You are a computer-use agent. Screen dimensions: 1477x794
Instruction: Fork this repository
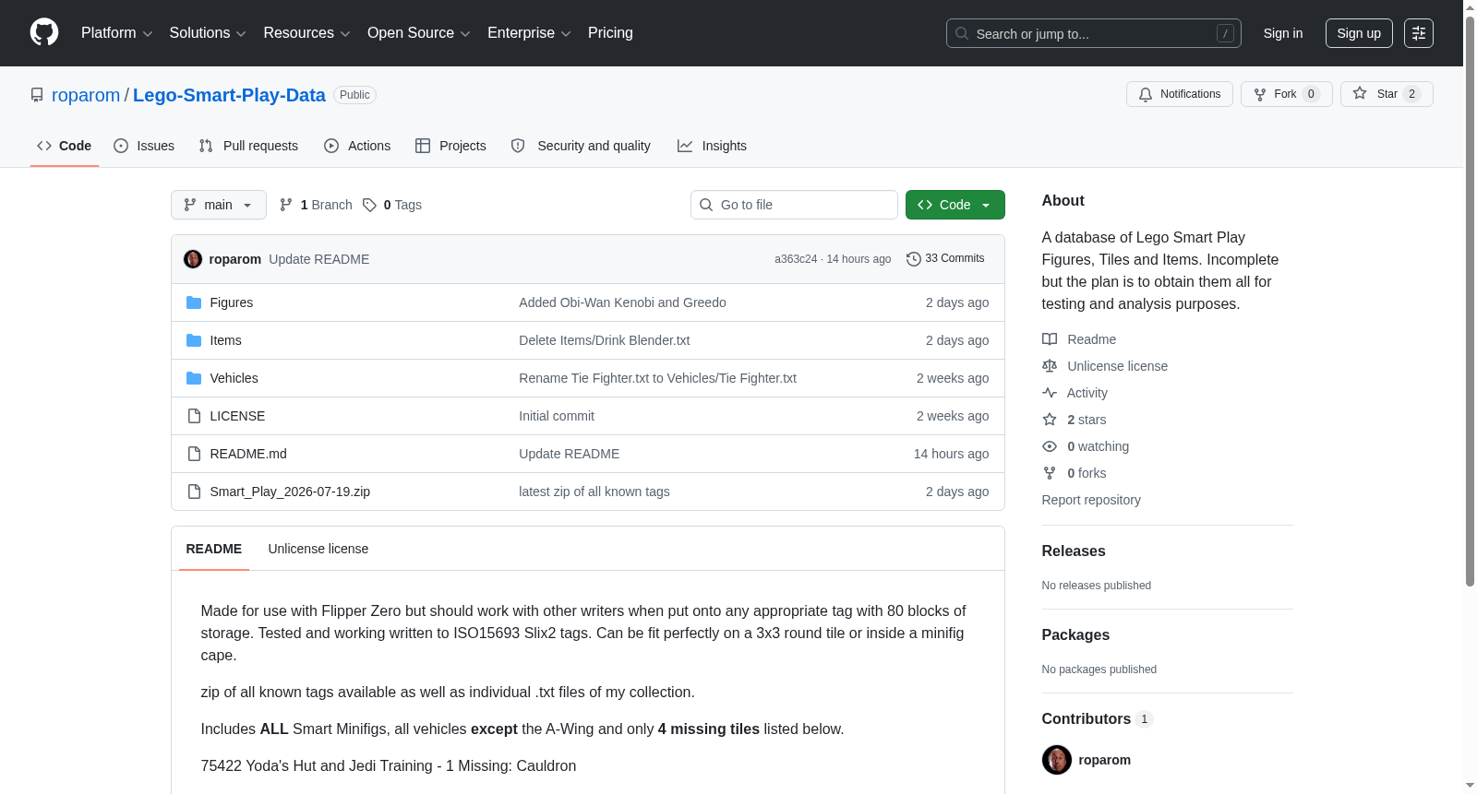[x=1286, y=94]
